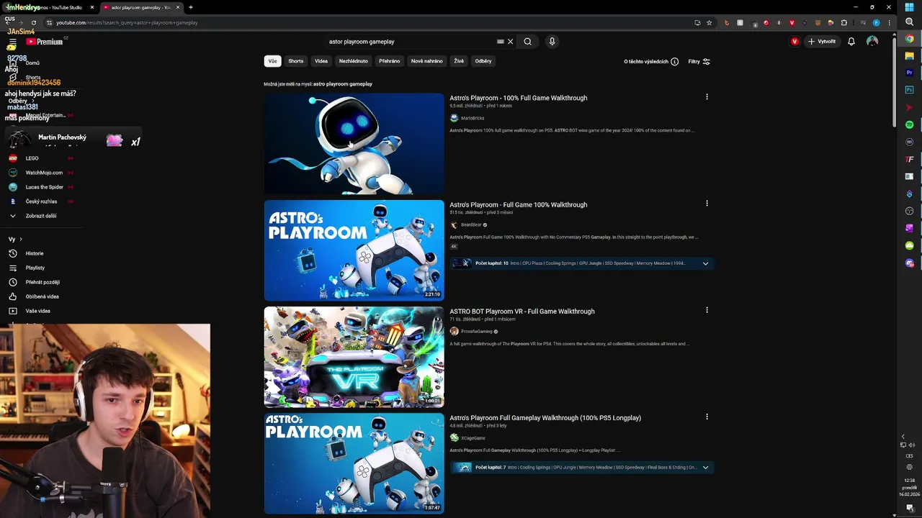Open Astro's Playroom Full Gameplay Walkthrough Longplay title
The width and height of the screenshot is (922, 518).
click(545, 418)
